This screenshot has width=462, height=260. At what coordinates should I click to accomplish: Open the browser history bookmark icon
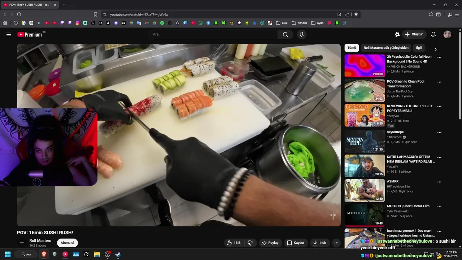(x=16, y=23)
